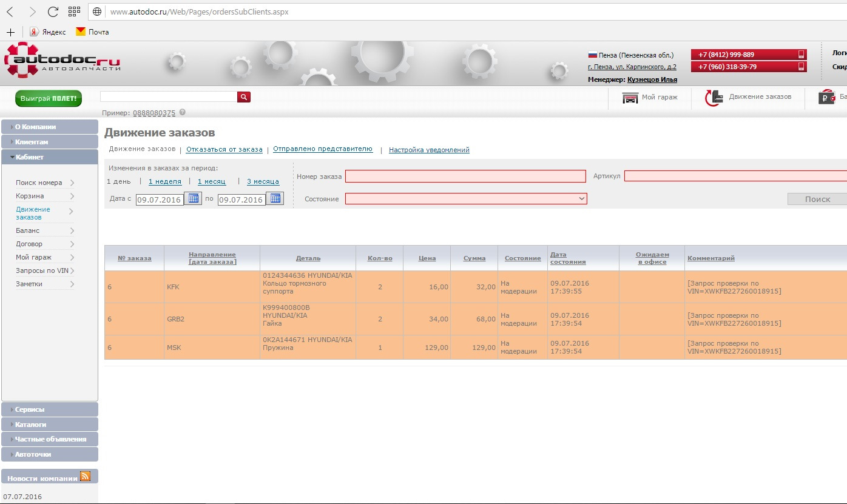
Task: Open address link г. Пенза, ул. Карпинского
Action: point(632,67)
